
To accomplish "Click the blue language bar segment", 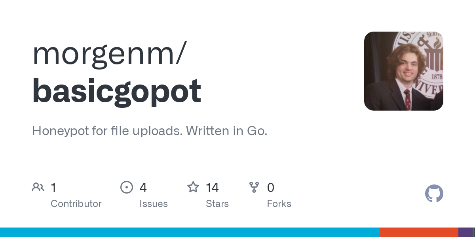I will [190, 232].
